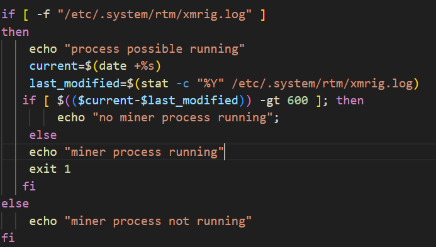Click the "-gt" comparison operator
This screenshot has width=436, height=247.
click(x=270, y=101)
